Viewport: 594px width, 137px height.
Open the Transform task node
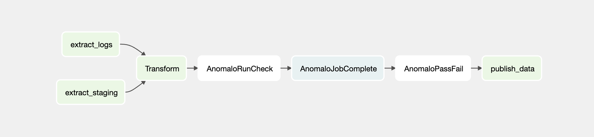pyautogui.click(x=162, y=68)
